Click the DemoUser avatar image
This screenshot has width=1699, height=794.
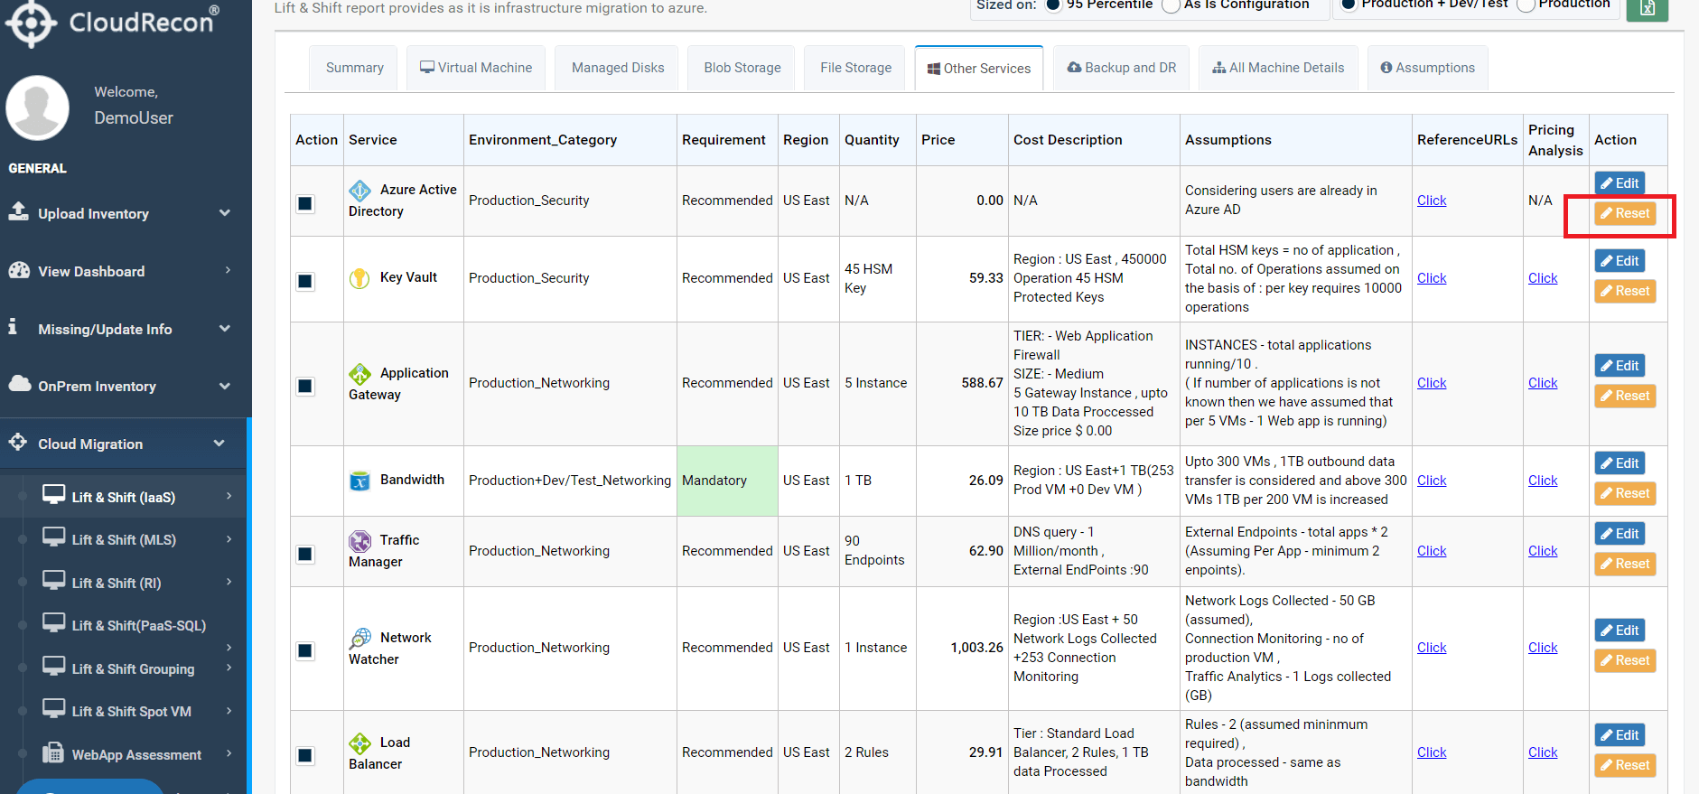37,107
